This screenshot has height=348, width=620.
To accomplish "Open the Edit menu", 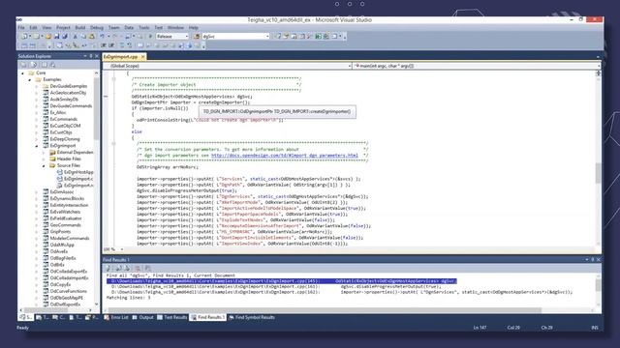I will coord(33,28).
